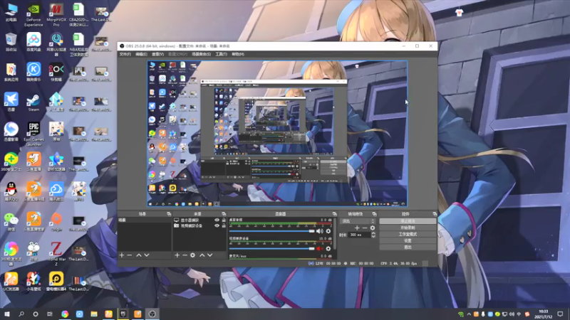Remove the selected scene with minus icon

tap(130, 255)
